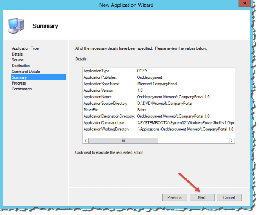Click the wizard computer icon

[x=16, y=26]
